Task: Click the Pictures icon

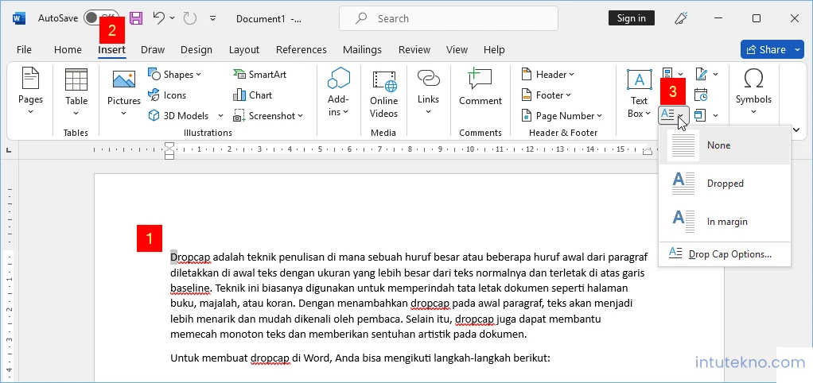Action: [x=124, y=80]
